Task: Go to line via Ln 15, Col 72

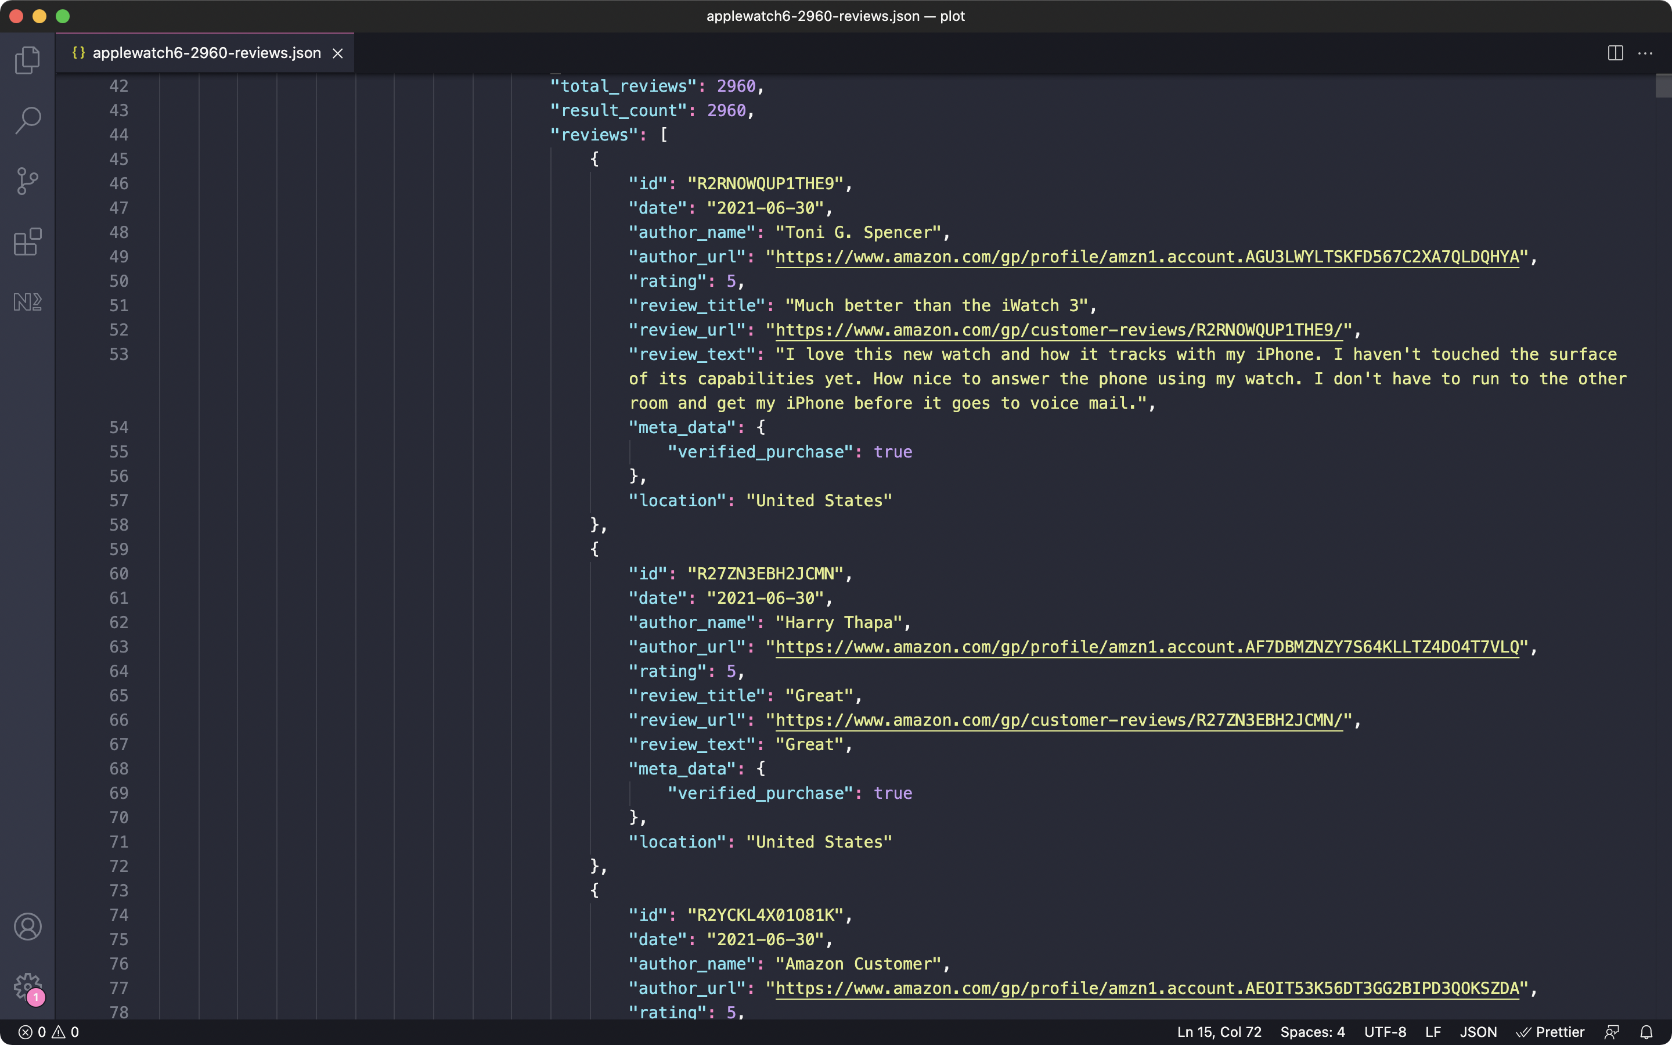Action: pos(1219,1032)
